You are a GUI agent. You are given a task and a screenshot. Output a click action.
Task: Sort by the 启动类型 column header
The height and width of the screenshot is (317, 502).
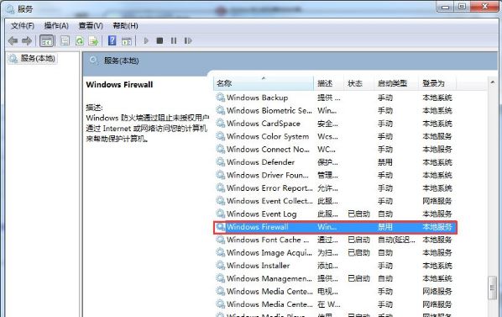point(396,83)
